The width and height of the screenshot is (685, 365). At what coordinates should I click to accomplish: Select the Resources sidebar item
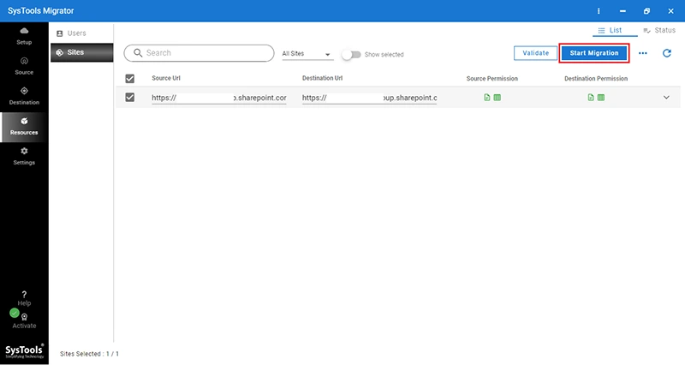coord(24,127)
